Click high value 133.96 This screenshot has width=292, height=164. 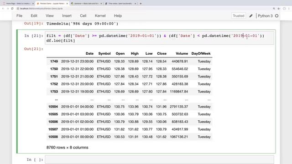[x=133, y=107]
